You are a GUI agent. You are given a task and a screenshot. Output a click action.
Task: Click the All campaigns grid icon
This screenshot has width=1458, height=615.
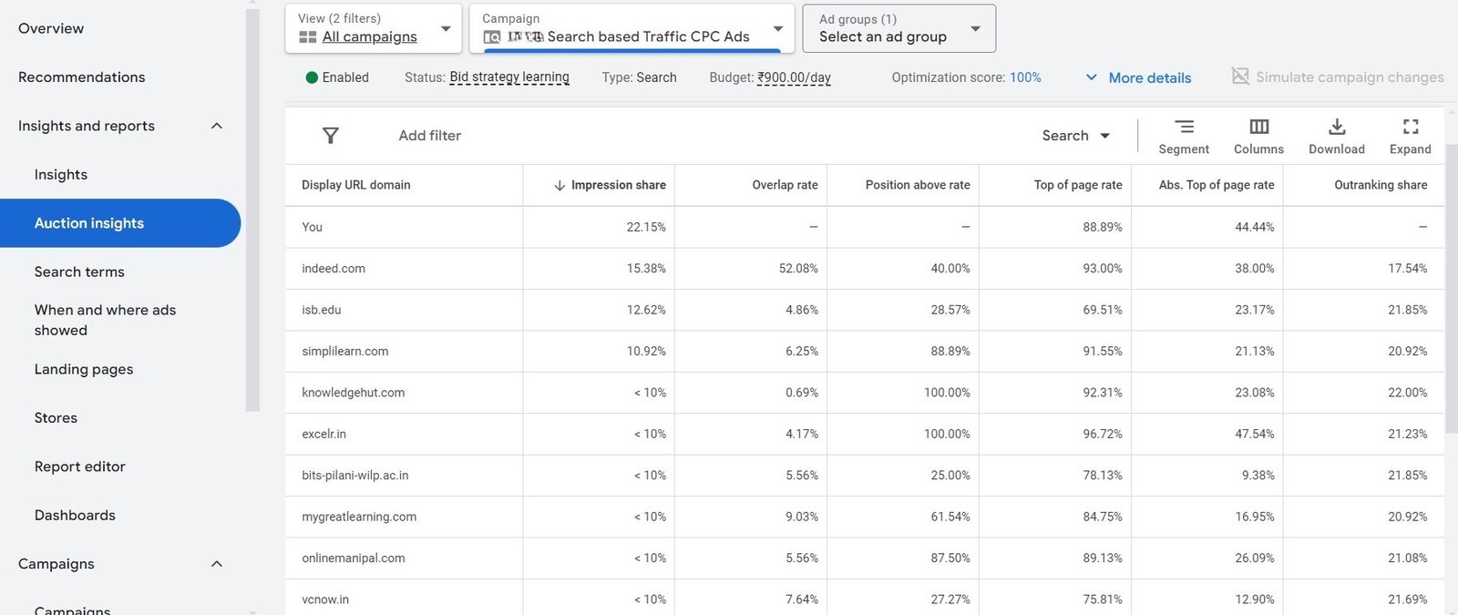(308, 37)
